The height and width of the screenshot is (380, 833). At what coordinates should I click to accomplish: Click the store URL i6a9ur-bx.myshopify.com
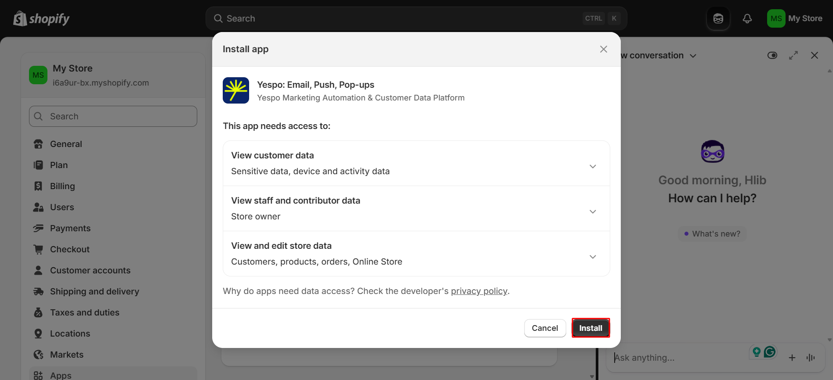101,83
